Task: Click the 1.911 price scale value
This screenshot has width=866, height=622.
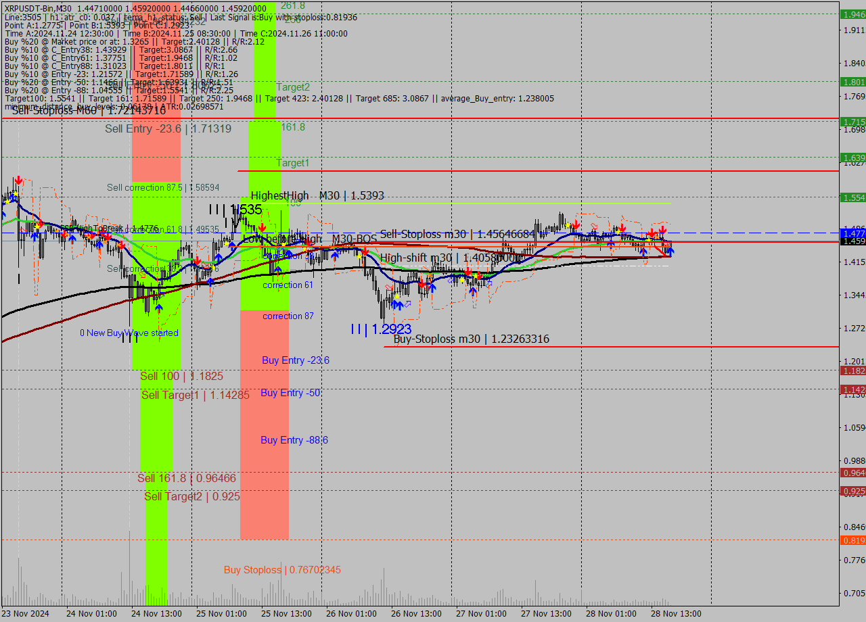Action: click(854, 30)
